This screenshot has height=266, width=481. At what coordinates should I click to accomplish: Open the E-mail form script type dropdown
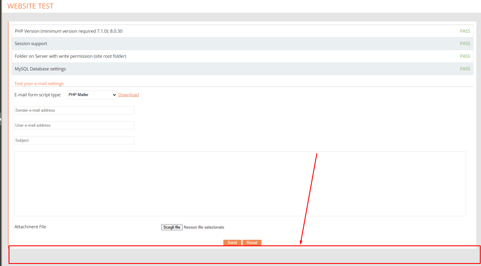click(x=92, y=95)
